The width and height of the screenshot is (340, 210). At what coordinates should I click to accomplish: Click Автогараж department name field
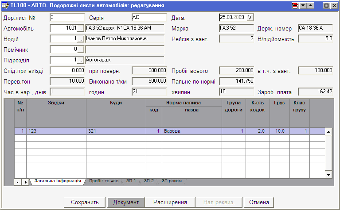tap(125, 60)
